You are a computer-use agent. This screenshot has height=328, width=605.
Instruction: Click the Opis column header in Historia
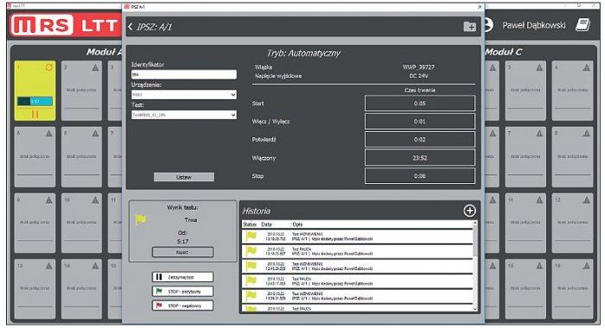click(x=297, y=224)
